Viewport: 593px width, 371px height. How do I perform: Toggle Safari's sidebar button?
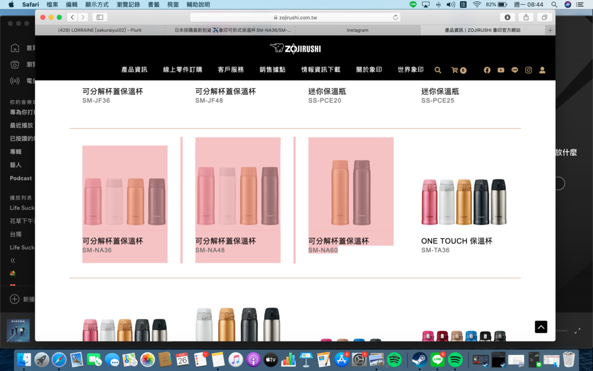tap(100, 17)
